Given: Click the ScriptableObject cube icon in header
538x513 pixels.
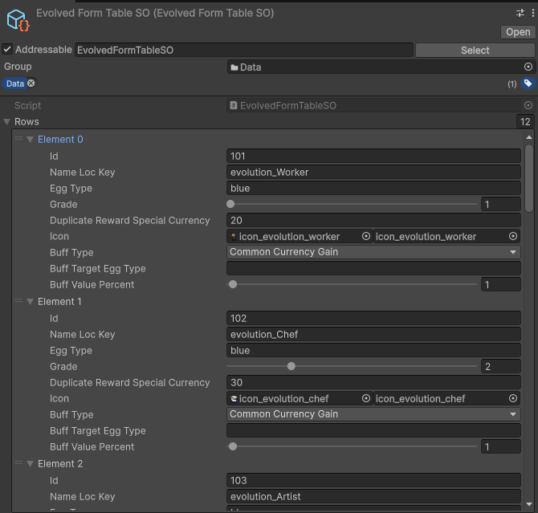Looking at the screenshot, I should click(18, 20).
